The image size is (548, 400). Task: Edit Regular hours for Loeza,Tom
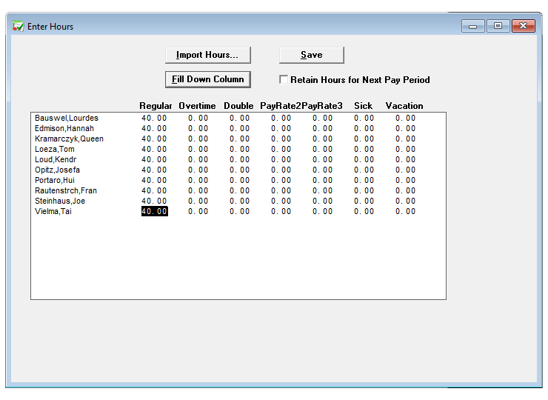pyautogui.click(x=154, y=150)
